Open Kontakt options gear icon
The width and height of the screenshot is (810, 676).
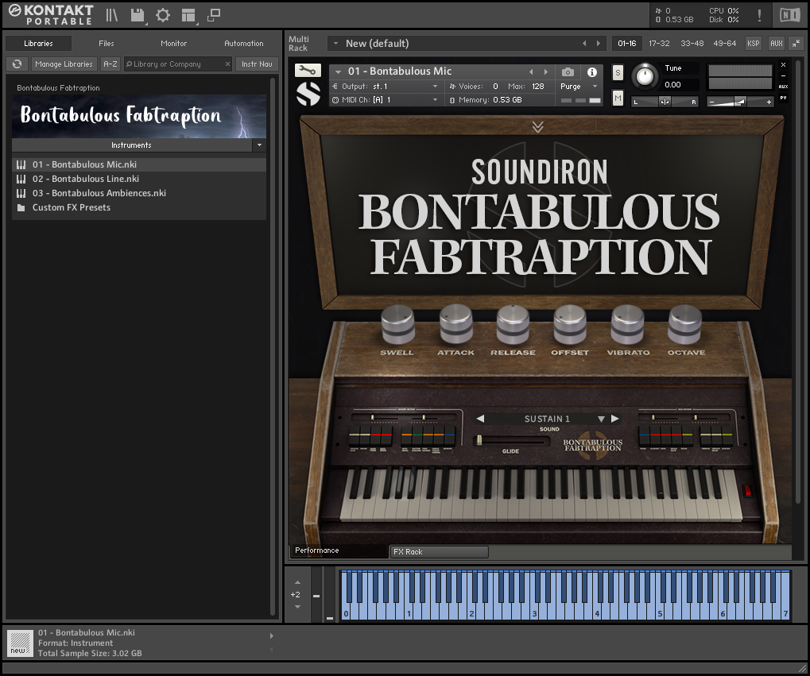163,16
